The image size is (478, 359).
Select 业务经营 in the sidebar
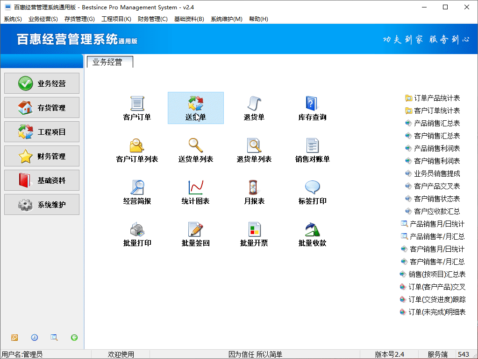(x=42, y=83)
